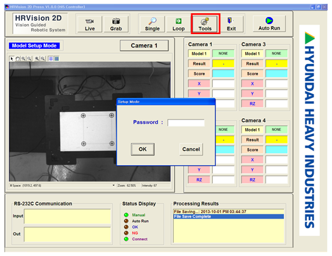Click the OK status indicator light
332x256 pixels.
[126, 227]
